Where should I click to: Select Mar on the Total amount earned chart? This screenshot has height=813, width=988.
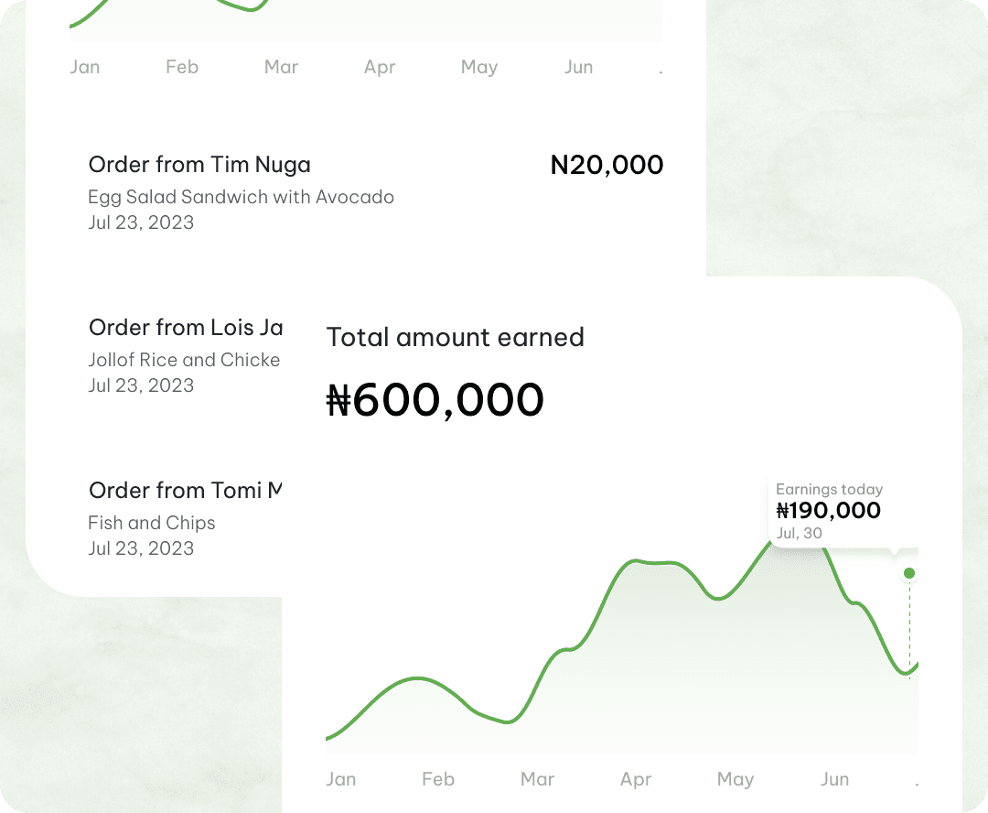tap(537, 779)
